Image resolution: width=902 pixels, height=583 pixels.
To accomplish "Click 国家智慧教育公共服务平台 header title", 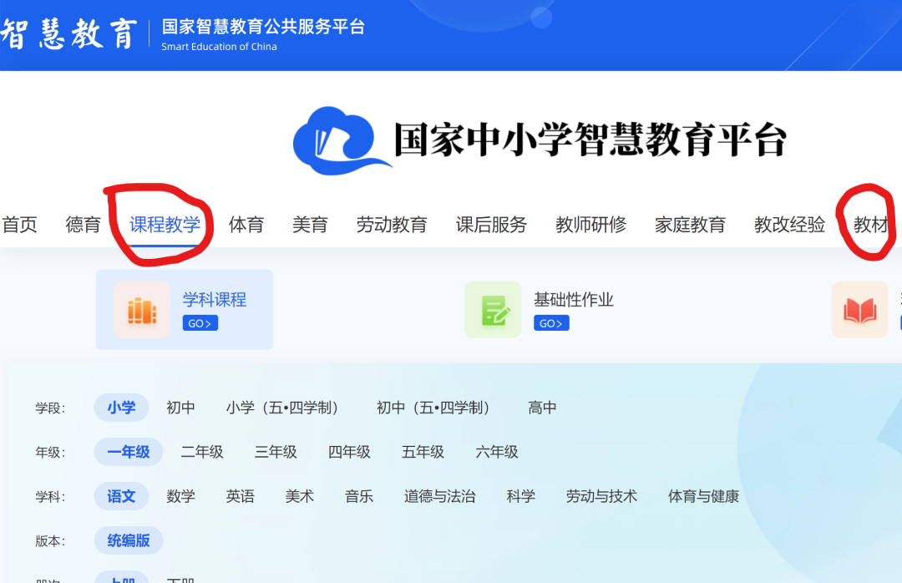I will [263, 27].
